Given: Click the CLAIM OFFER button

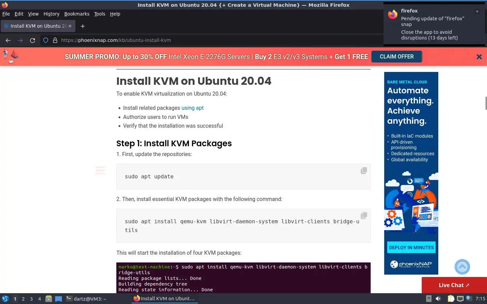Looking at the screenshot, I should 397,57.
